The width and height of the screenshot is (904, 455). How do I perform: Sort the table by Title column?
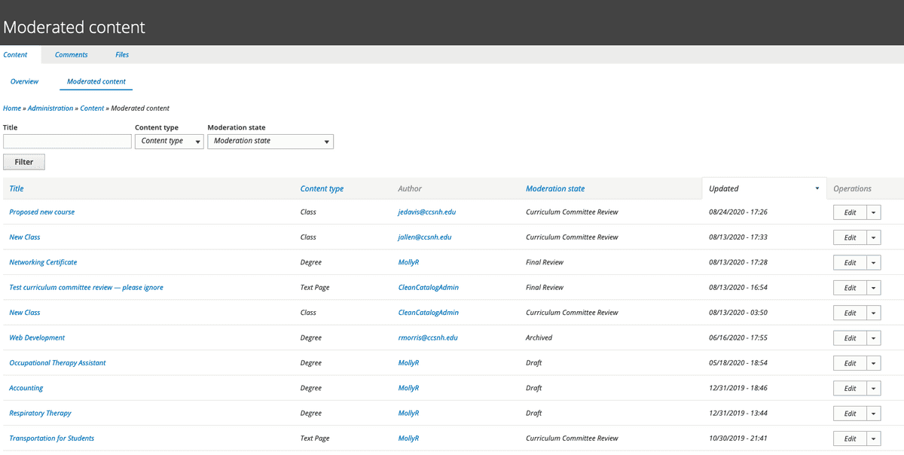point(16,188)
